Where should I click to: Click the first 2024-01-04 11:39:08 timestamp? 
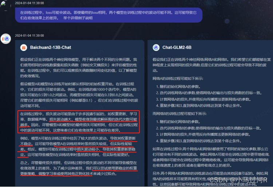pyautogui.click(x=29, y=3)
